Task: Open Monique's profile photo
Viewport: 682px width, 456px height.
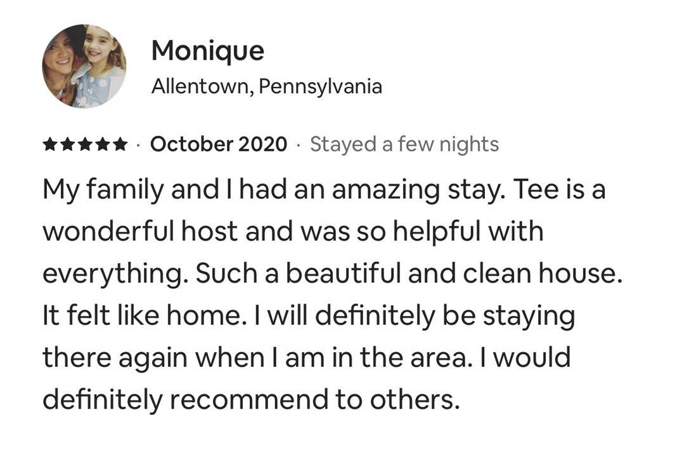Action: coord(84,66)
